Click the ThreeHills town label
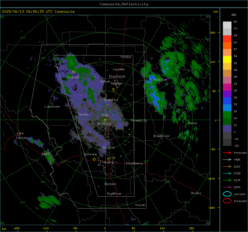This screenshot has width=248, height=232. [139, 121]
